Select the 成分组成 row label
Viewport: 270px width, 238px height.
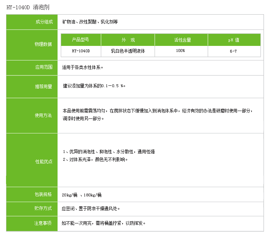tap(43, 22)
